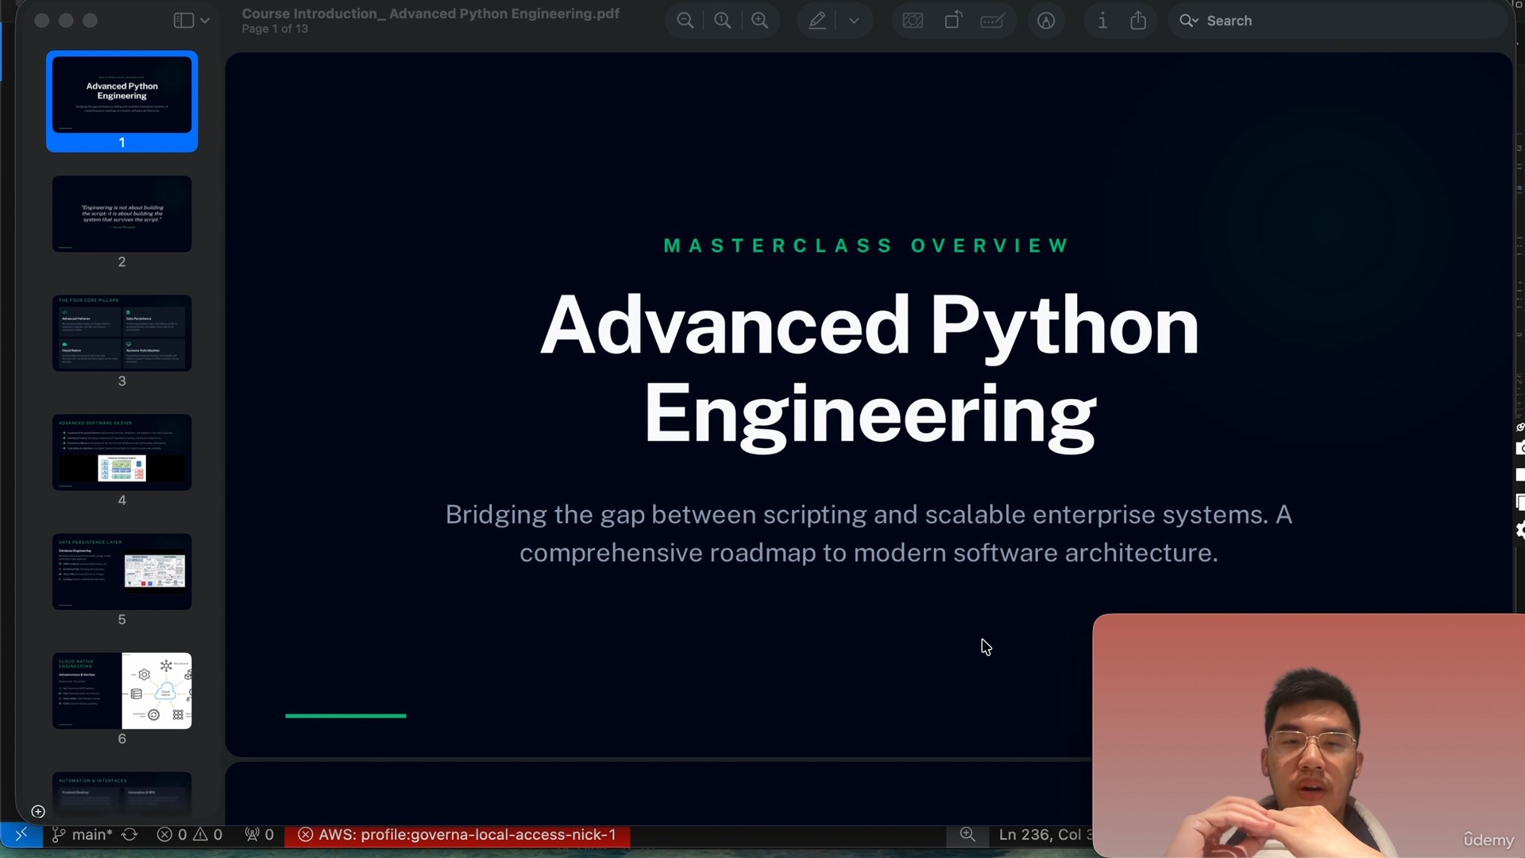Zoom out of the PDF page

click(x=685, y=21)
